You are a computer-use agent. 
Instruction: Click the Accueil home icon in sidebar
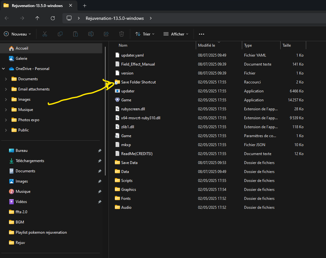pyautogui.click(x=12, y=48)
